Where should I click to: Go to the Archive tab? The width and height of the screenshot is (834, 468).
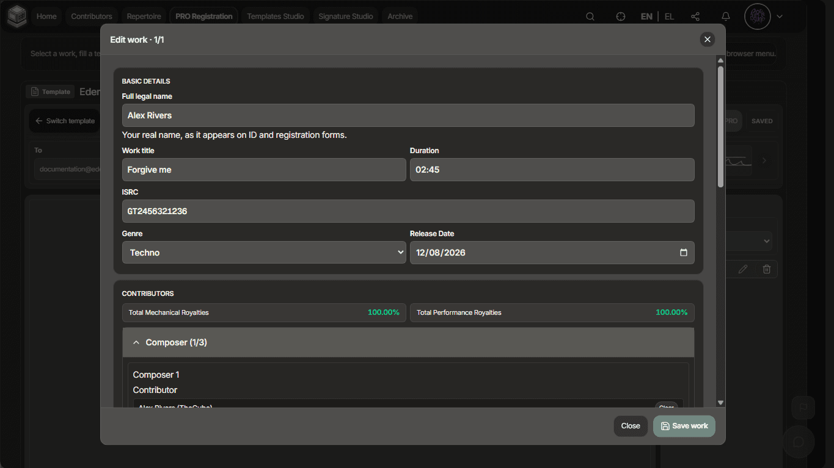point(400,16)
